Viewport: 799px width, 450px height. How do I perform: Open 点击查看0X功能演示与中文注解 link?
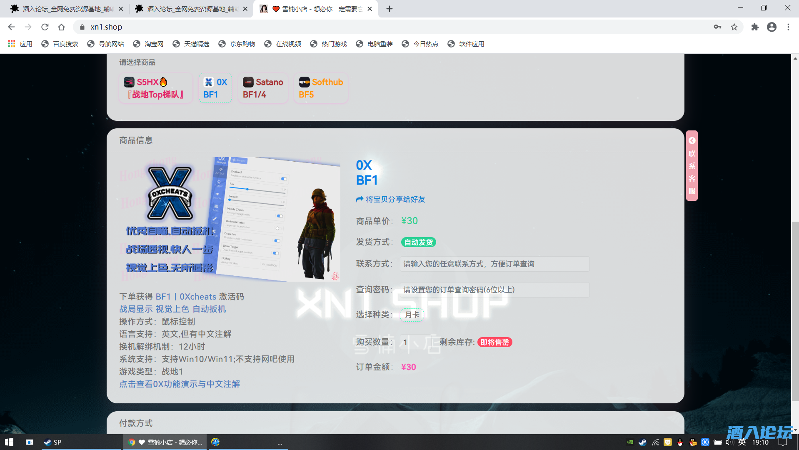(x=180, y=384)
